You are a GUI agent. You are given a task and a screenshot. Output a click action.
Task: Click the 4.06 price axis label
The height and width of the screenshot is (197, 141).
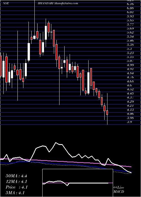130,114
